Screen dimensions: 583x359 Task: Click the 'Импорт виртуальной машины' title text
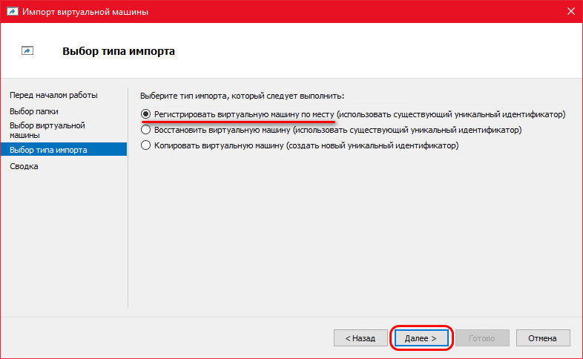(85, 12)
